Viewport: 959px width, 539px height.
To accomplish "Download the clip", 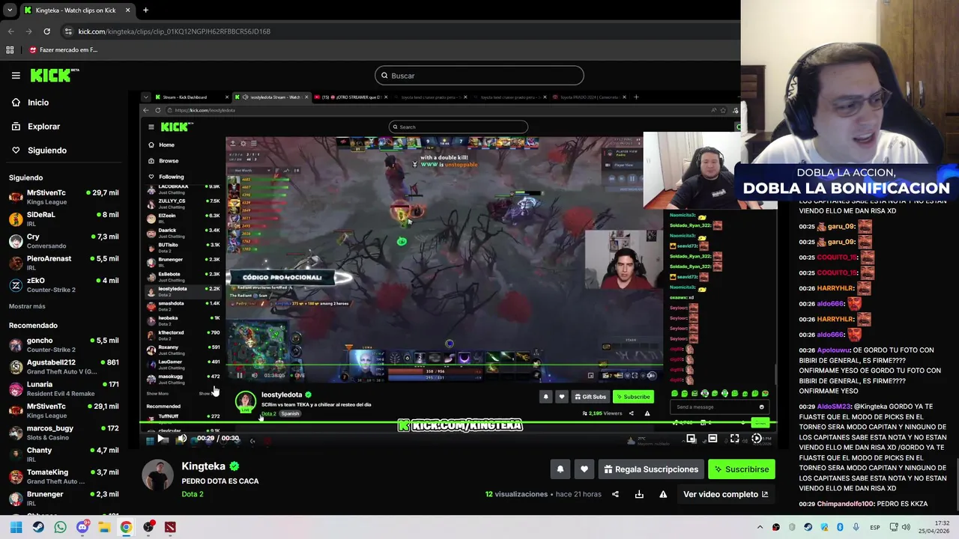I will coord(639,494).
